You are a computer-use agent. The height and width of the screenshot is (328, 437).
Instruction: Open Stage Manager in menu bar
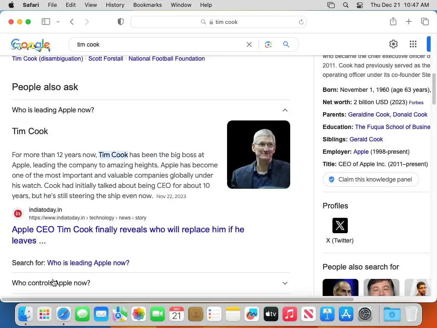click(331, 5)
